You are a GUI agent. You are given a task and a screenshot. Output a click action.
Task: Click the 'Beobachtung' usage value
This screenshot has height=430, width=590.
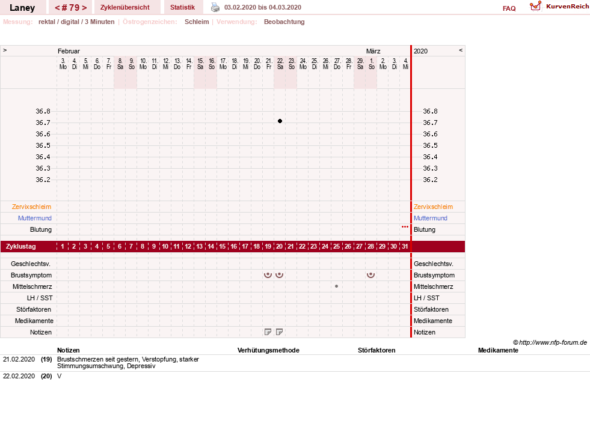pyautogui.click(x=284, y=22)
